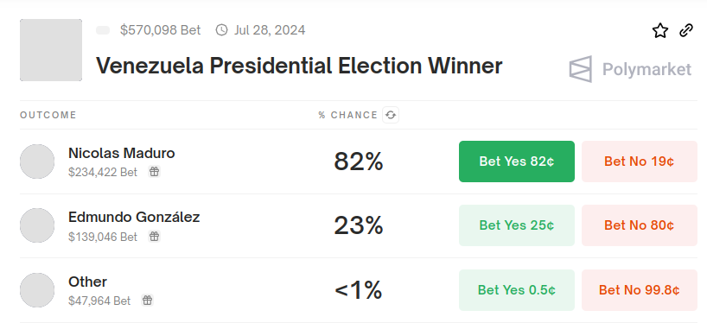The image size is (707, 323).
Task: Choose Bet No 99.8¢ for Other
Action: click(x=640, y=290)
